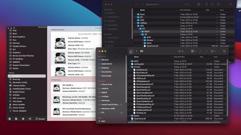Viewport: 241px width, 135px height.
Task: Change list view option in OC Finder toolbar
Action: [181, 51]
